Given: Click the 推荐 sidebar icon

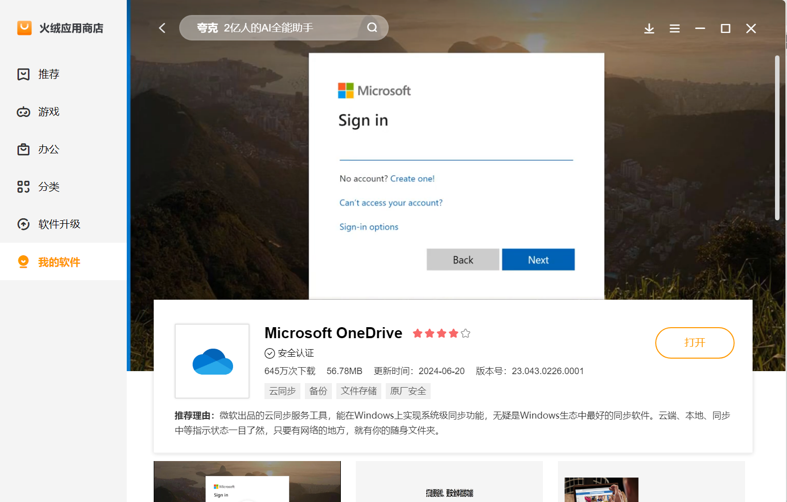Looking at the screenshot, I should click(x=23, y=74).
